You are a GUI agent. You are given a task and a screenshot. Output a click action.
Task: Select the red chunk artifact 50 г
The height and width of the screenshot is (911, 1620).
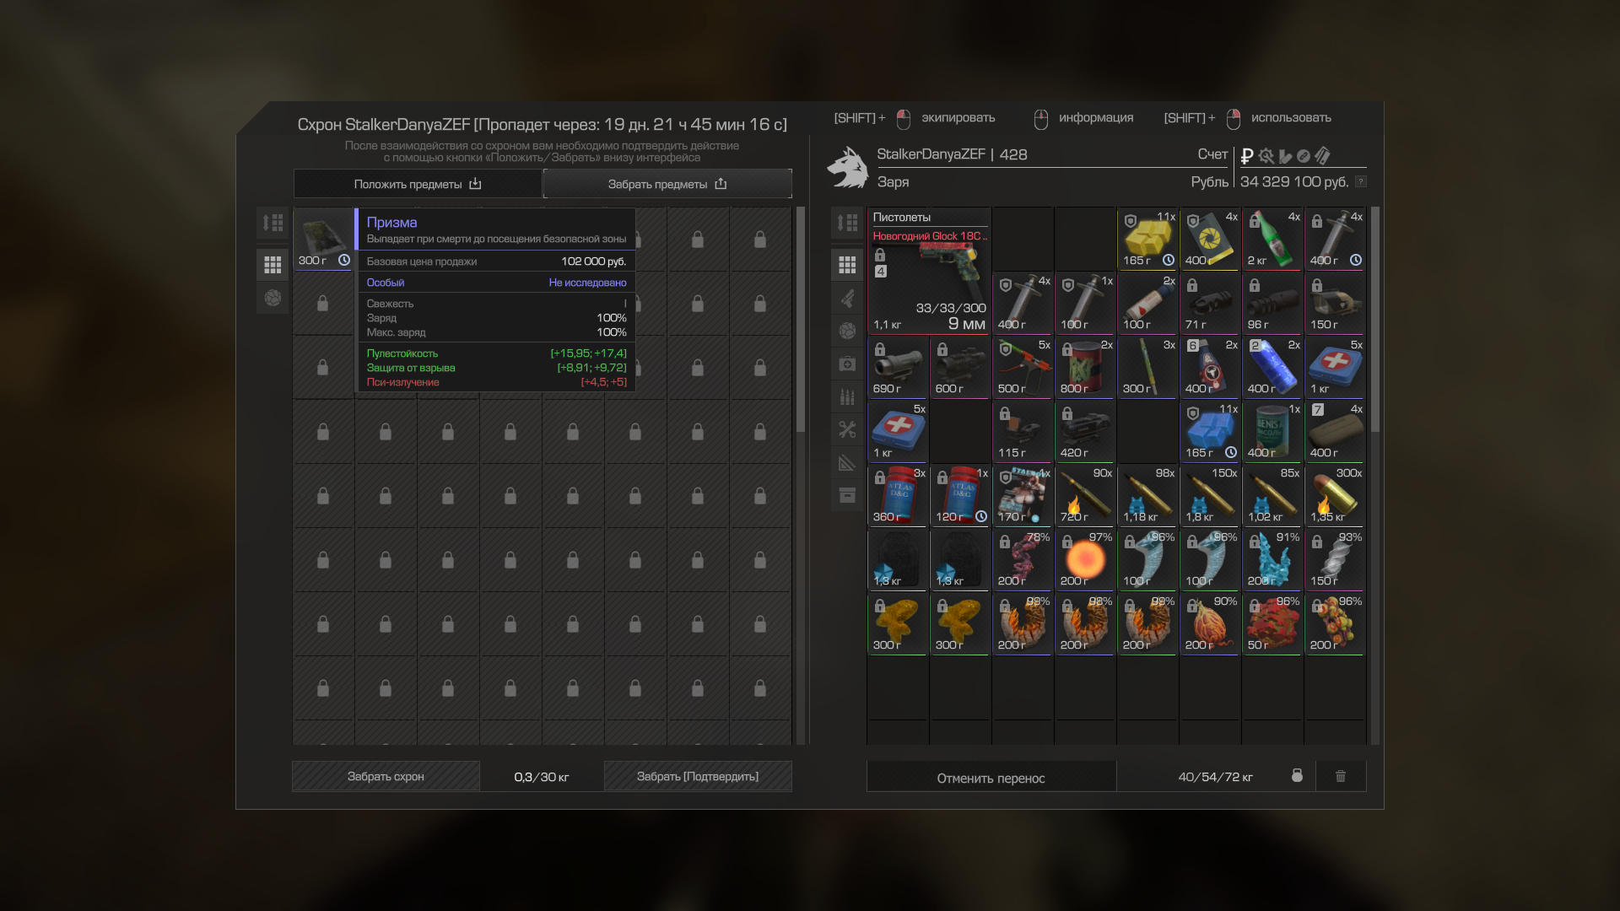coord(1272,623)
